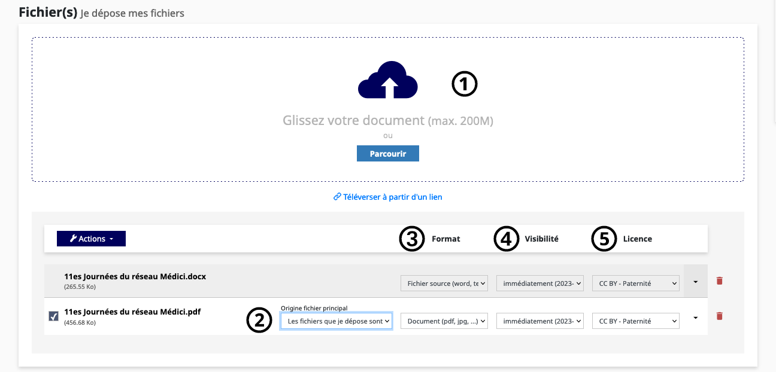The width and height of the screenshot is (776, 372).
Task: Click the (265.55 Ko) file size text
Action: click(80, 287)
